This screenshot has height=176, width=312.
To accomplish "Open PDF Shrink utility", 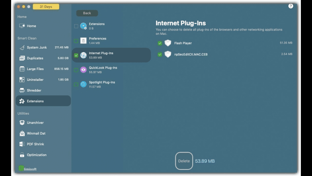I will (x=43, y=144).
